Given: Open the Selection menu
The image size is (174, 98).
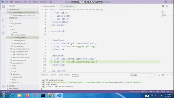Looking at the screenshot, I should tap(18, 2).
